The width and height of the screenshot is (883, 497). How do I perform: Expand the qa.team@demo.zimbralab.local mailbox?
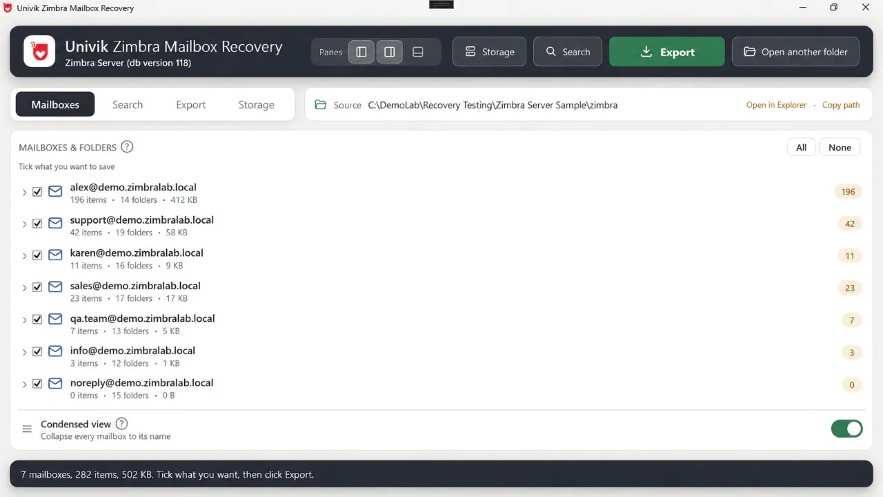tap(24, 320)
